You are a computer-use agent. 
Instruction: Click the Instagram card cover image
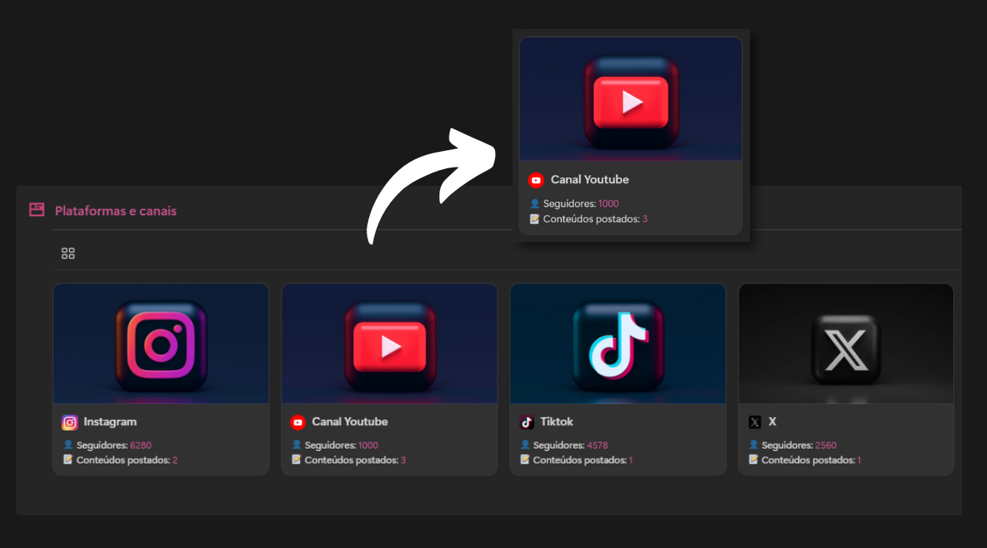[x=161, y=344]
